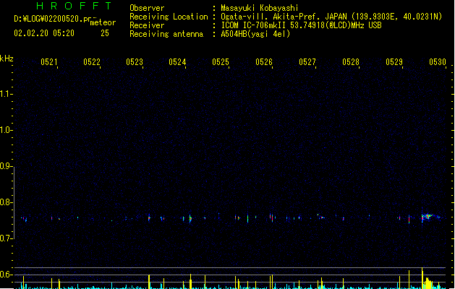The image size is (455, 289).
Task: Click the 0526 time marker
Action: click(x=264, y=62)
